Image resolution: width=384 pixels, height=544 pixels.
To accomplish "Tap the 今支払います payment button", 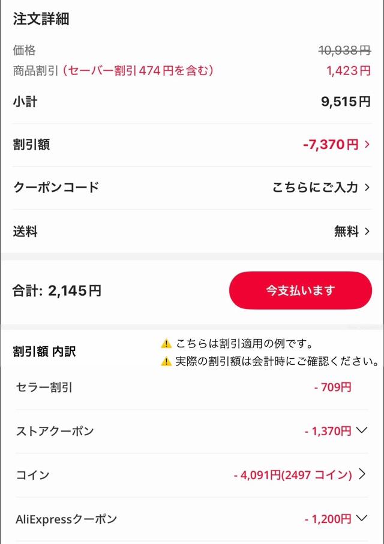I will [300, 290].
